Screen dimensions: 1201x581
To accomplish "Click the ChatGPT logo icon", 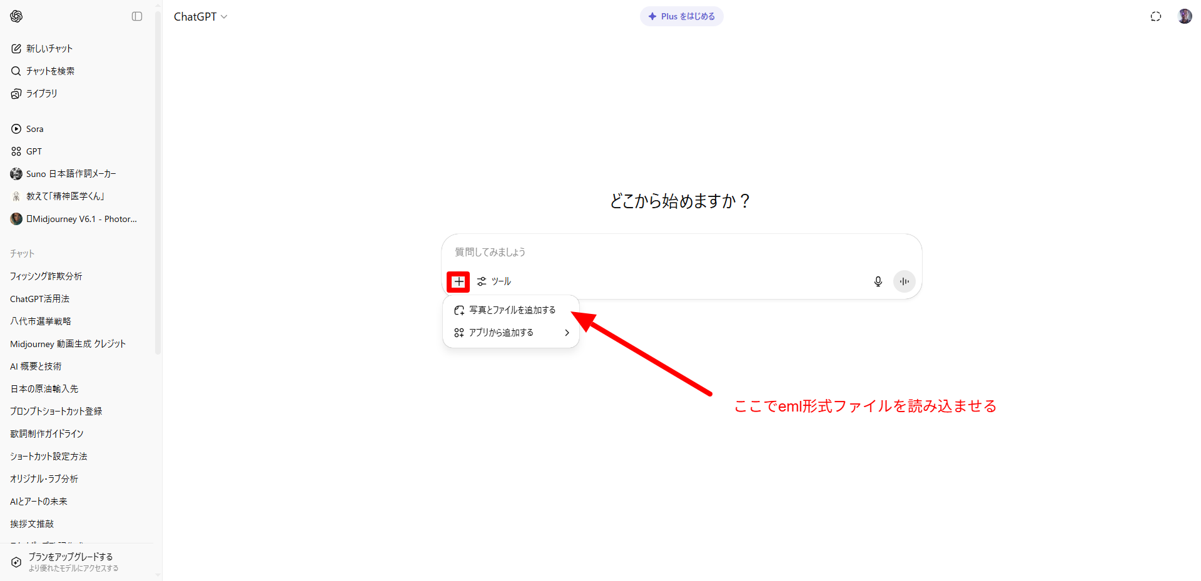I will click(17, 16).
